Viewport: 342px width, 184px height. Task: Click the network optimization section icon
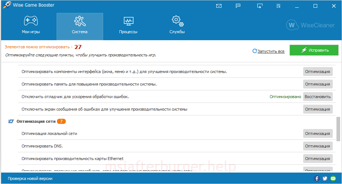pos(11,121)
